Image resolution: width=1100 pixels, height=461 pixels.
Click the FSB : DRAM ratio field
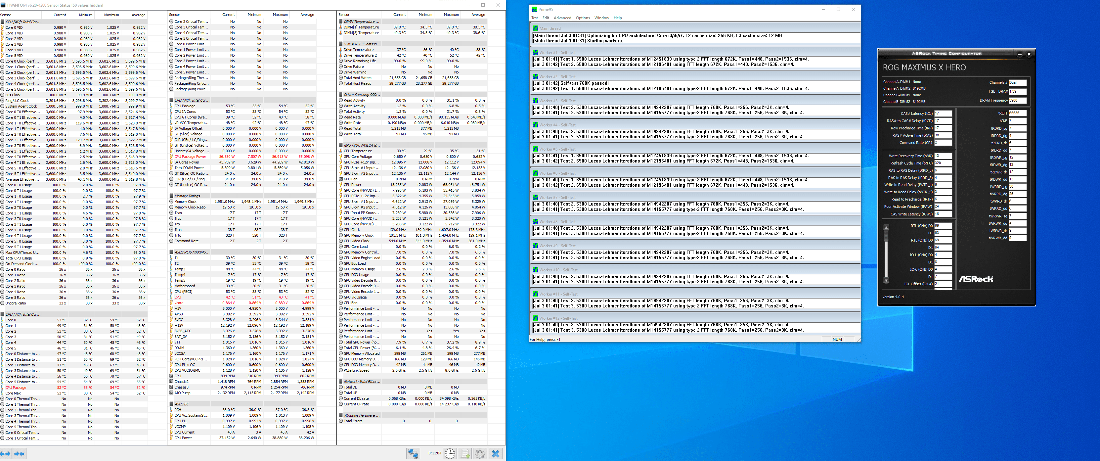coord(1017,91)
